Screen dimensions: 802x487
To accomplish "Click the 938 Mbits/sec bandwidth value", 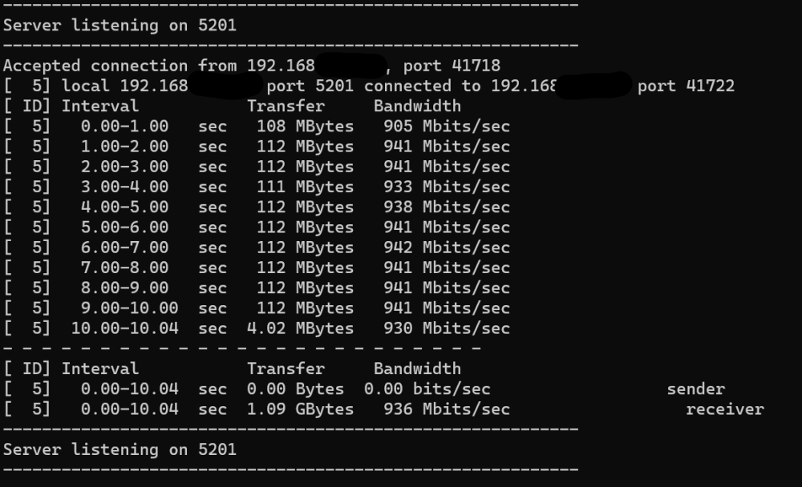I will click(447, 207).
